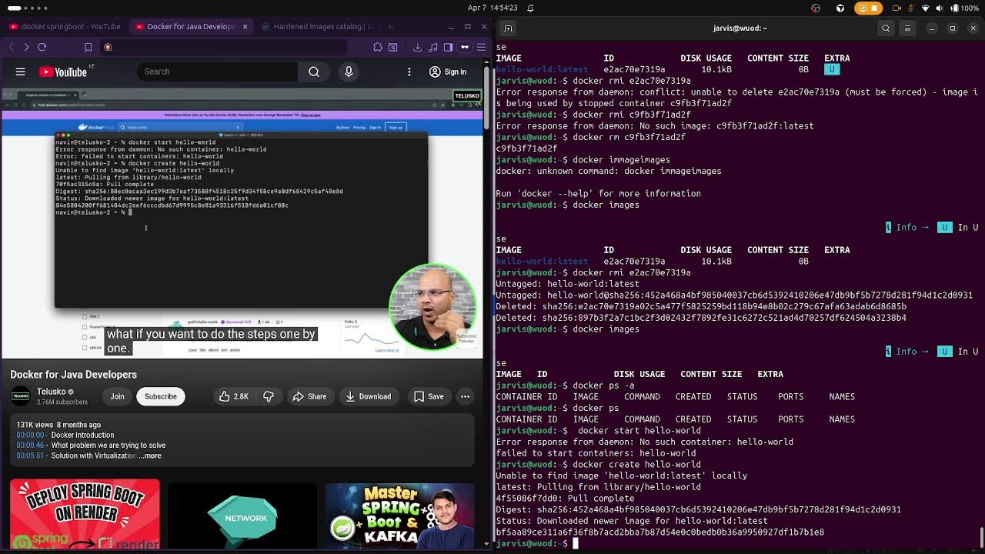Open new tab in the terminal window
The width and height of the screenshot is (985, 554).
tap(508, 28)
